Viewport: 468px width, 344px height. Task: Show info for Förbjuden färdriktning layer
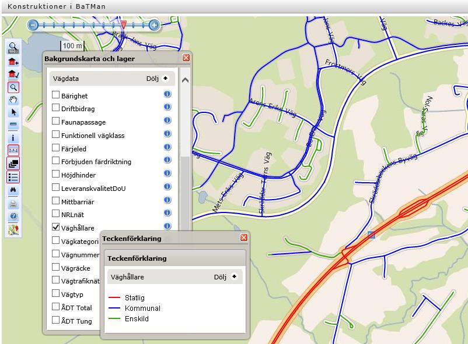point(167,160)
